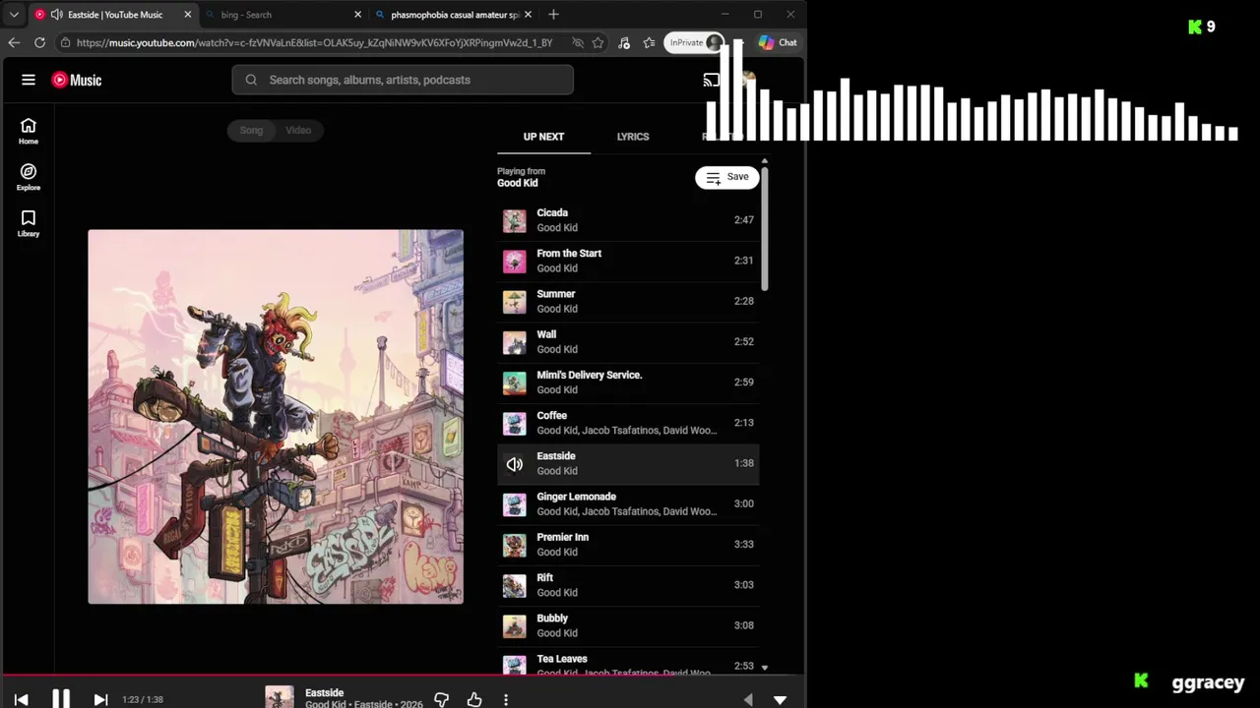Click the queue scroll-up arrow
This screenshot has width=1260, height=708.
[x=764, y=161]
